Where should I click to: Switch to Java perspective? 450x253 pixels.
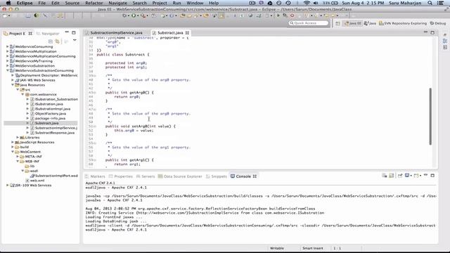[370, 23]
